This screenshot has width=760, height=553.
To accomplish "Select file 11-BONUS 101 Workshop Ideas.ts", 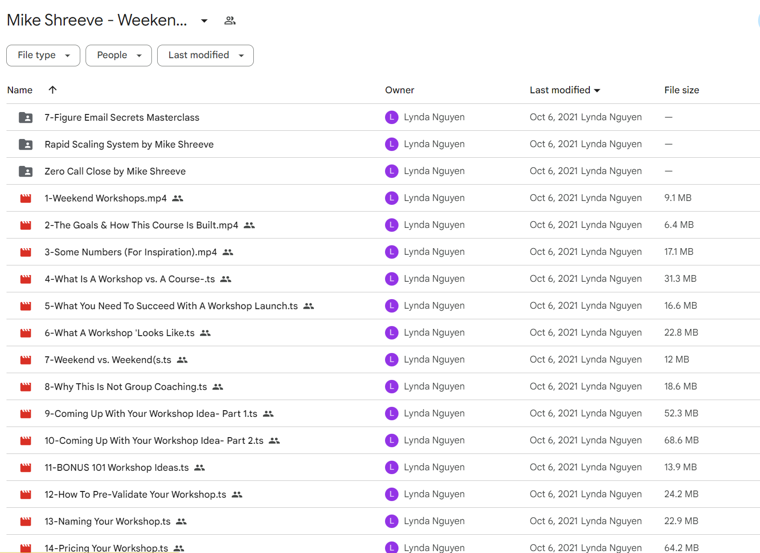I will tap(117, 467).
